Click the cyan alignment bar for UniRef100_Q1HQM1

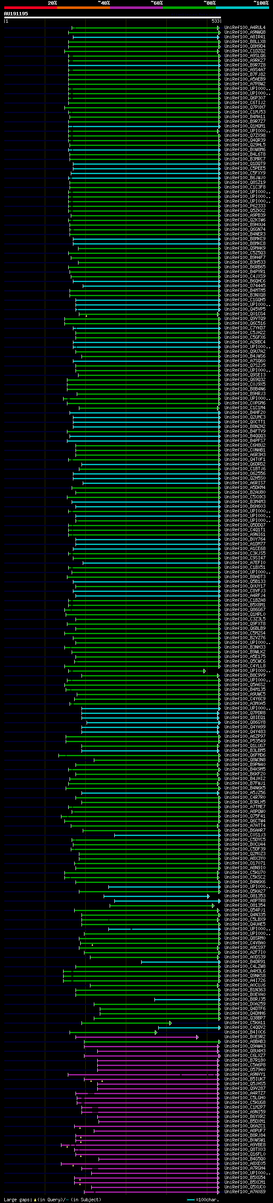pos(144,126)
